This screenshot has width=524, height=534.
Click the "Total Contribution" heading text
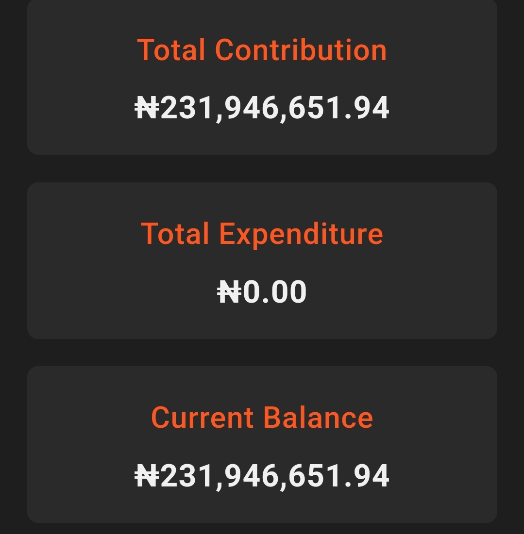[262, 49]
